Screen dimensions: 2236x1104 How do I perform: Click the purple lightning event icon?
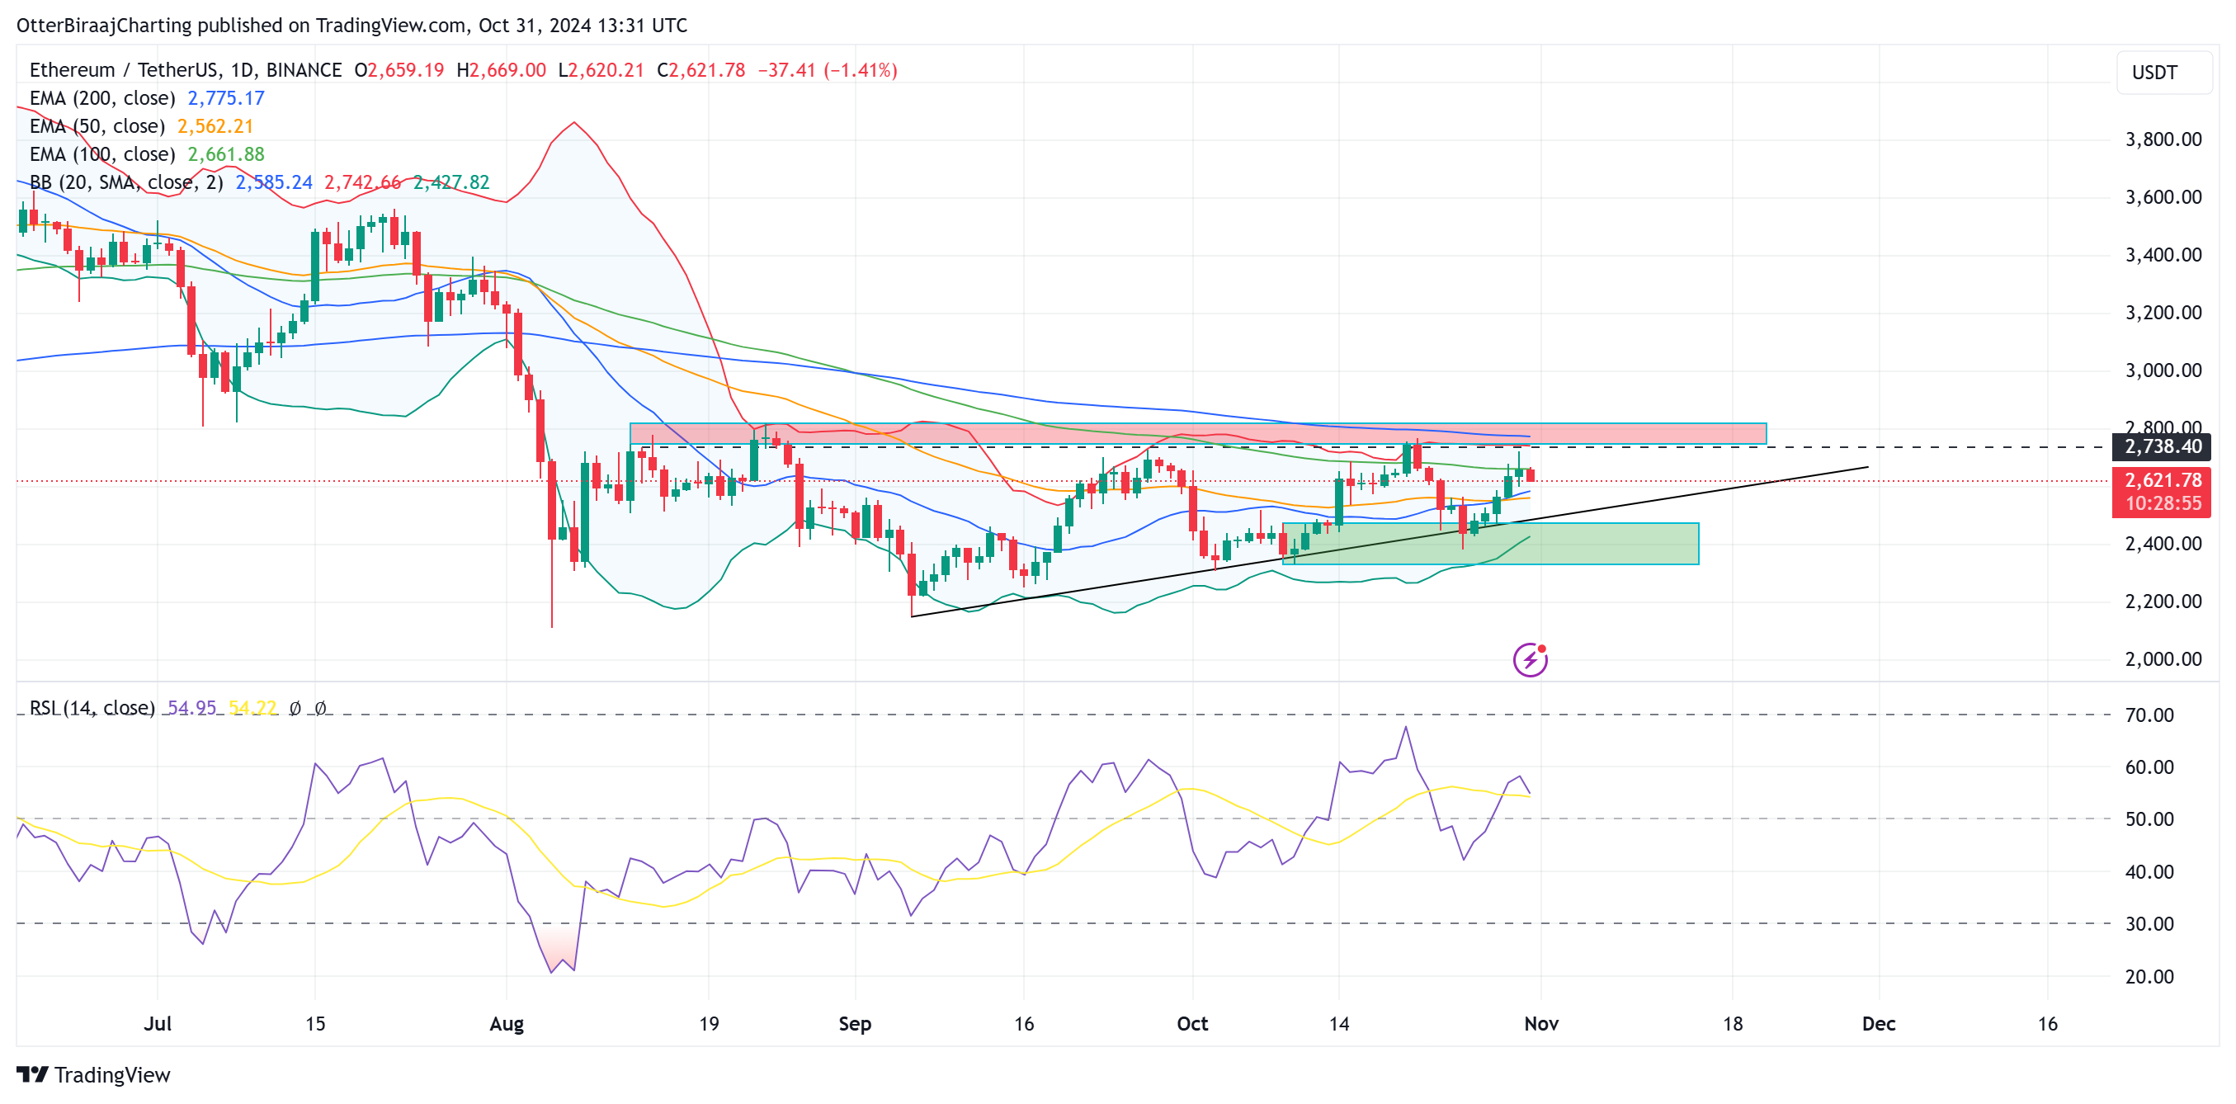pos(1530,659)
